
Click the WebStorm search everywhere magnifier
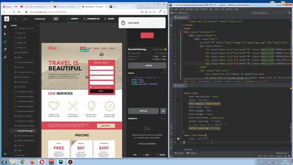[x=289, y=13]
